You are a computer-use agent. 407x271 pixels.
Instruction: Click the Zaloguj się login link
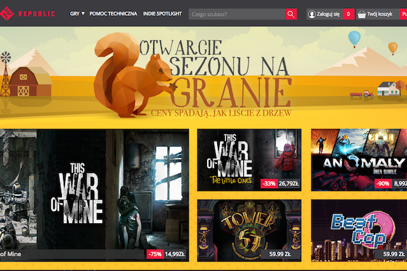tap(328, 14)
